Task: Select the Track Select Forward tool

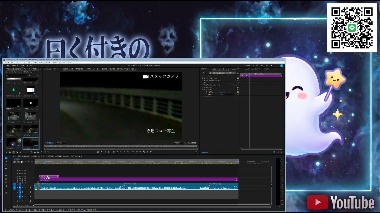Action: (6, 162)
